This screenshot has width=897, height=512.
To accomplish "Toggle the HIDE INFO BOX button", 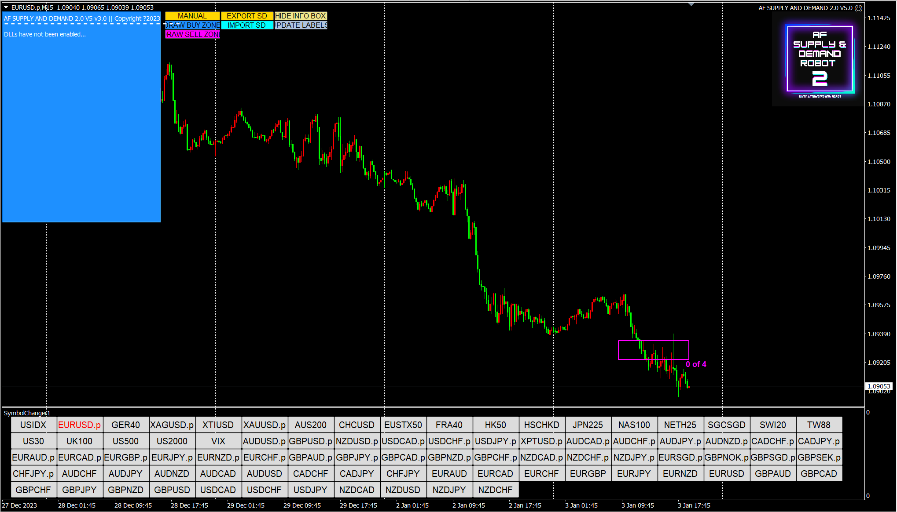I will coord(301,16).
